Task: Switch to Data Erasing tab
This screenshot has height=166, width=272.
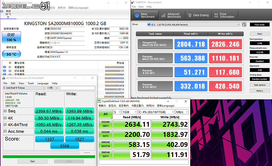Action: [198, 15]
